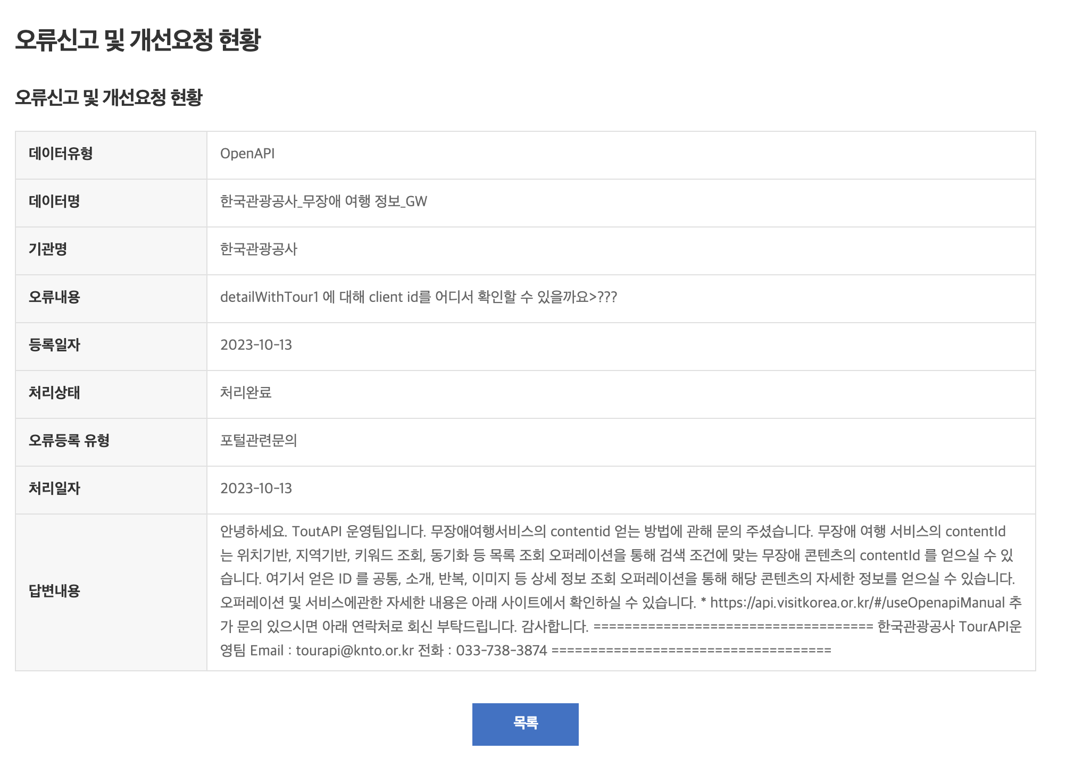
Task: Click the 2023-10-13 date in 처리일자 row
Action: [256, 488]
